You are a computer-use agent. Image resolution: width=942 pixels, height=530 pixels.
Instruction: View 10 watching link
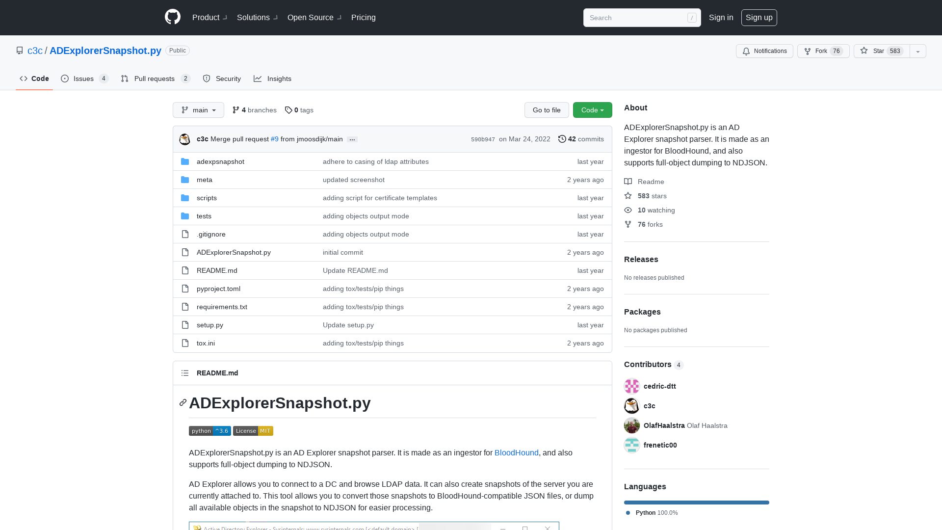[650, 210]
